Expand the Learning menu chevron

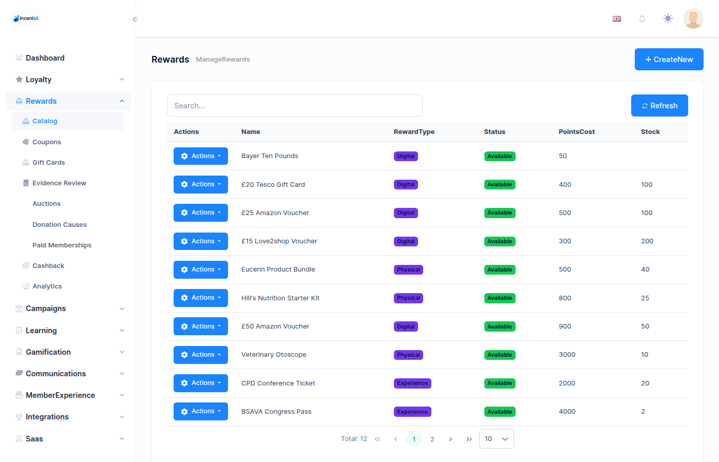coord(122,331)
